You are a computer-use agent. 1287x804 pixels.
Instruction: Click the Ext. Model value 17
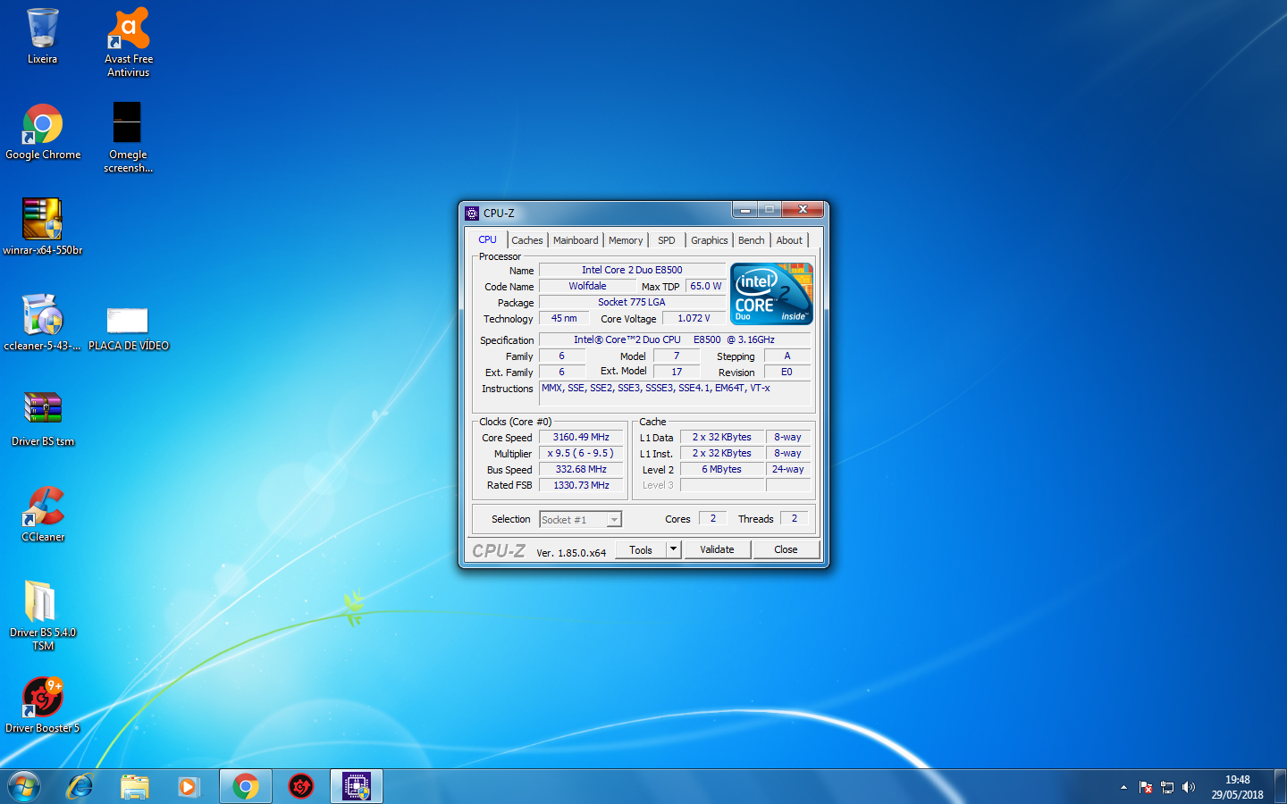click(677, 372)
